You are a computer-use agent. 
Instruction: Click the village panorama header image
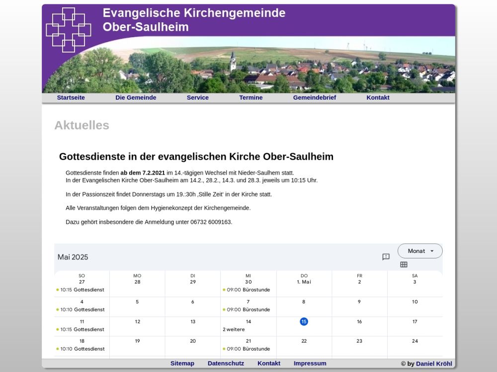(x=298, y=69)
